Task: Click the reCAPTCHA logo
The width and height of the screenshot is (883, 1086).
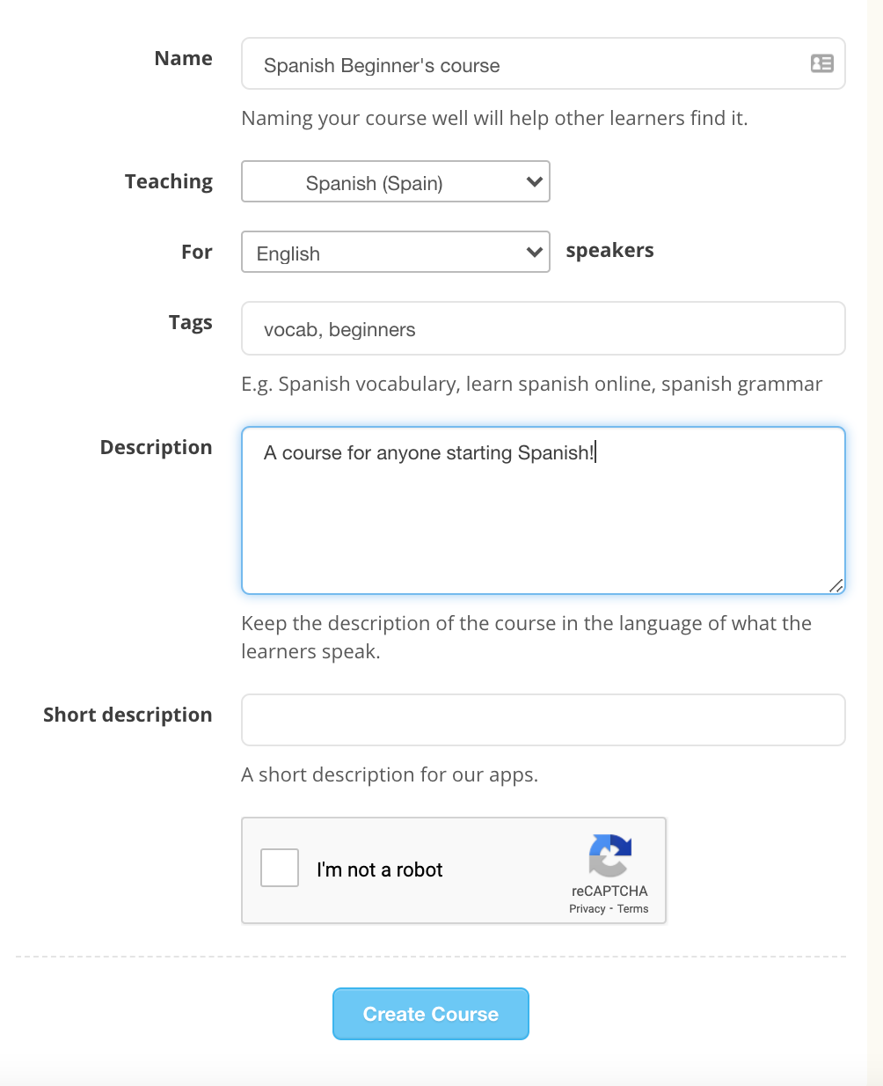Action: pos(609,855)
